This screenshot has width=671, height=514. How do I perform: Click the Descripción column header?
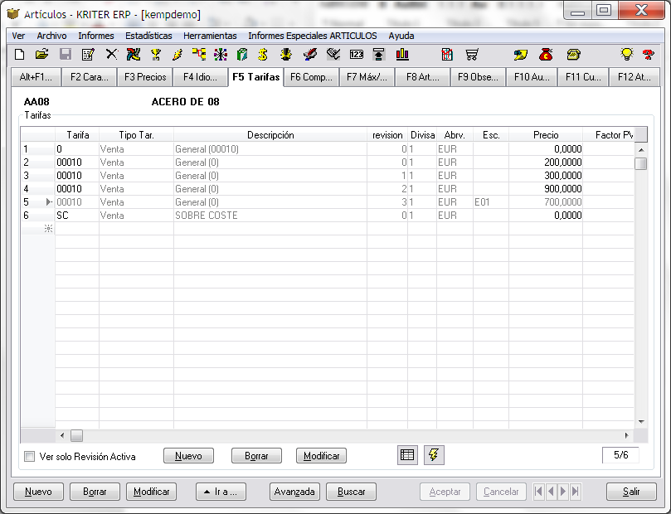tap(270, 135)
